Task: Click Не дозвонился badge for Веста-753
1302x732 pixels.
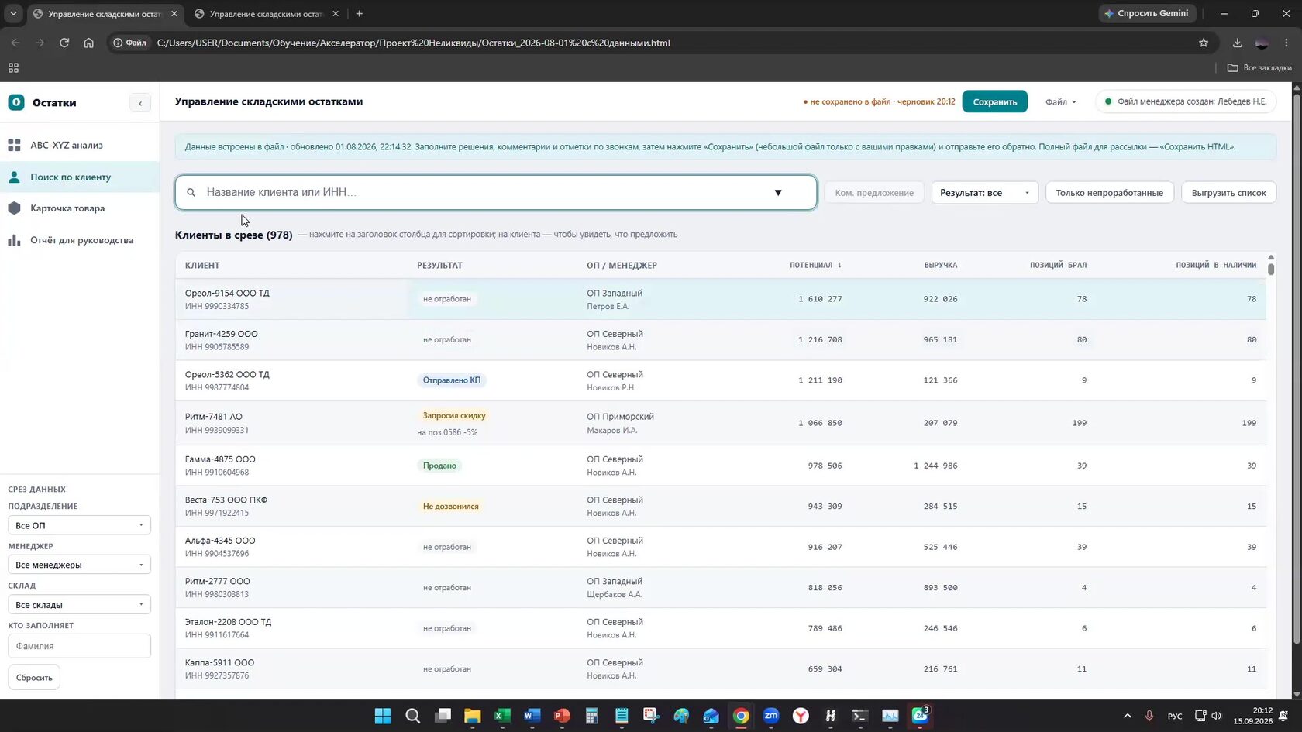Action: (450, 506)
